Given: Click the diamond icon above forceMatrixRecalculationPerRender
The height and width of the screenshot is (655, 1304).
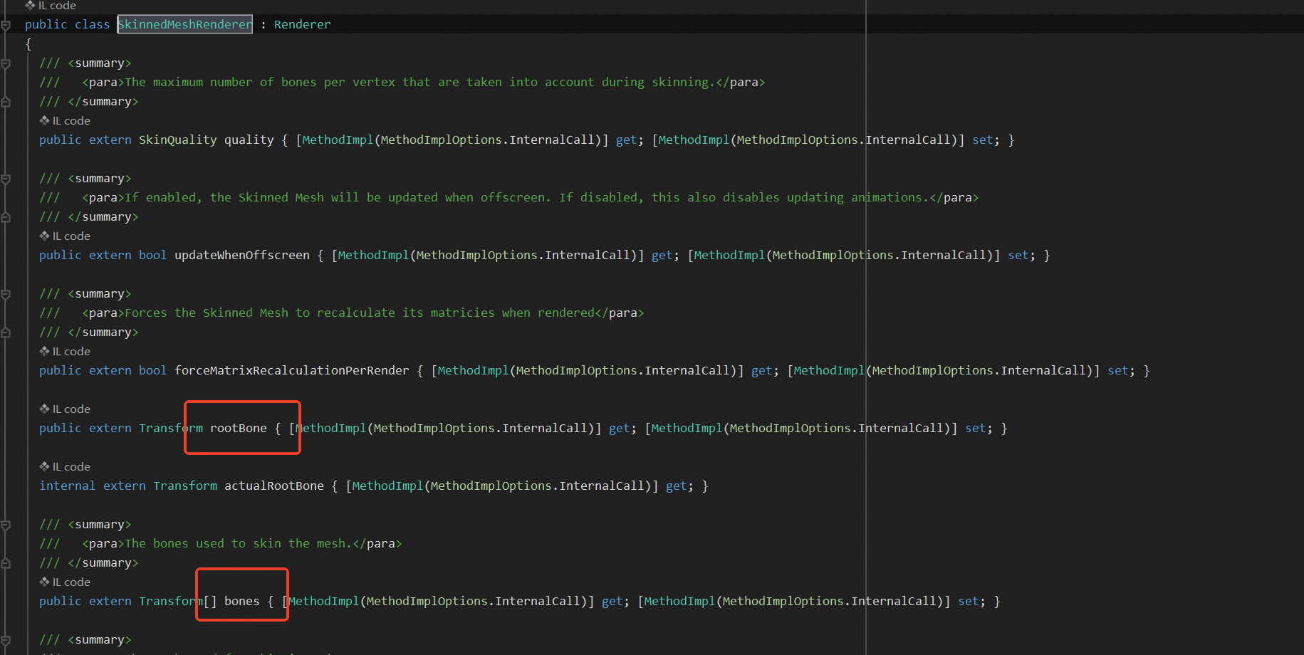Looking at the screenshot, I should coord(44,351).
